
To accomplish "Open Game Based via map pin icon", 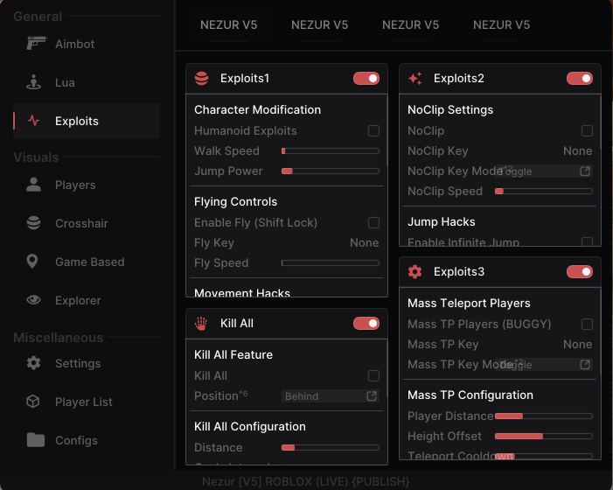I will pos(32,262).
